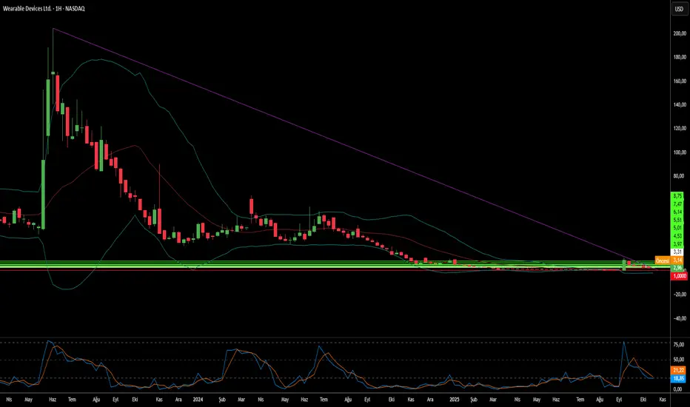This screenshot has height=407, width=690.
Task: Select the purple descending trendline
Action: (x=344, y=144)
